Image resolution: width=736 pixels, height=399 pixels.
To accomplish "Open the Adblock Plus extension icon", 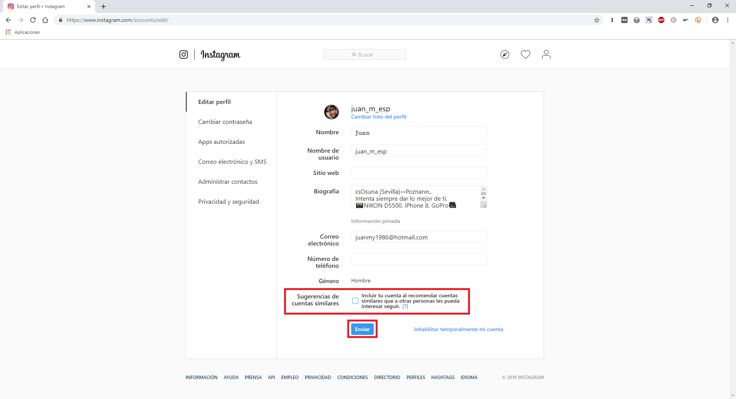I will [x=661, y=20].
